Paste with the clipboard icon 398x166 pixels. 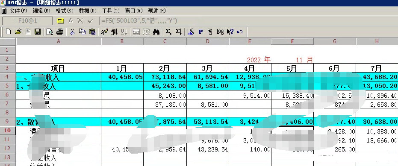tap(92, 32)
